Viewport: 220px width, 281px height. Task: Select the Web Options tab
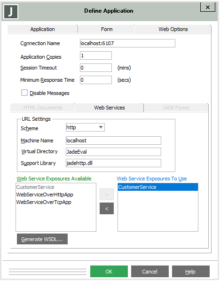point(173,29)
